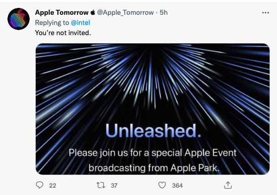Click the "broadcasting from Apple Park." line
Image resolution: width=277 pixels, height=195 pixels.
coord(154,168)
